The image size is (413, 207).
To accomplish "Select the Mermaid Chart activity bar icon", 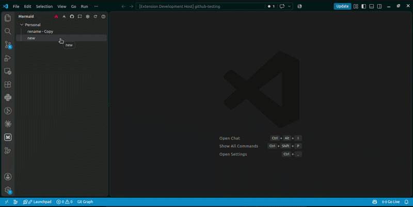I will [8, 137].
